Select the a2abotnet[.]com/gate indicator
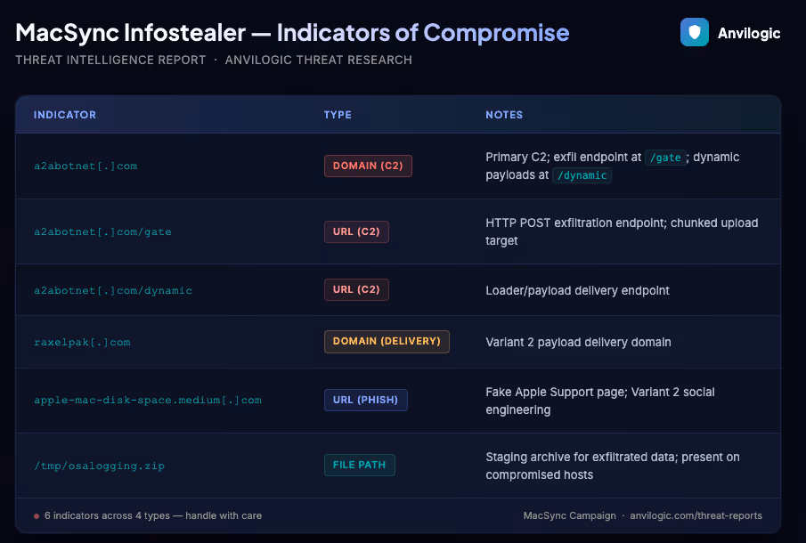Image resolution: width=806 pixels, height=543 pixels. coord(102,231)
